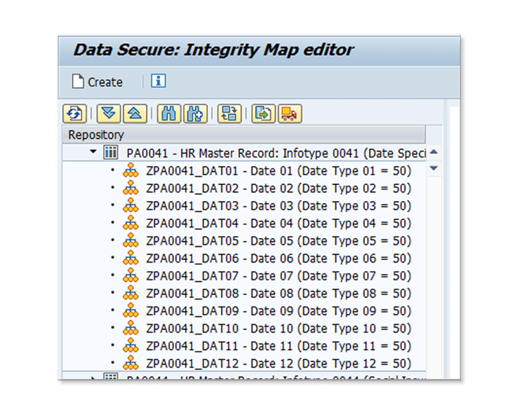Image resolution: width=511 pixels, height=395 pixels.
Task: Select ZPA0041_DAT12 - Date 12 entry
Action: 278,363
